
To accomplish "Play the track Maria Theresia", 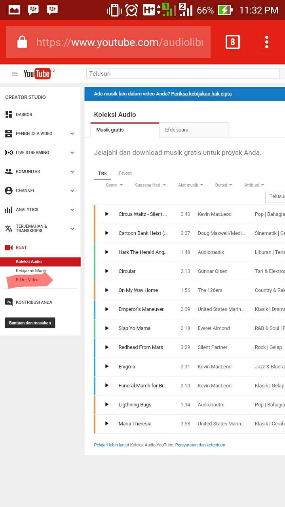I will pos(106,423).
